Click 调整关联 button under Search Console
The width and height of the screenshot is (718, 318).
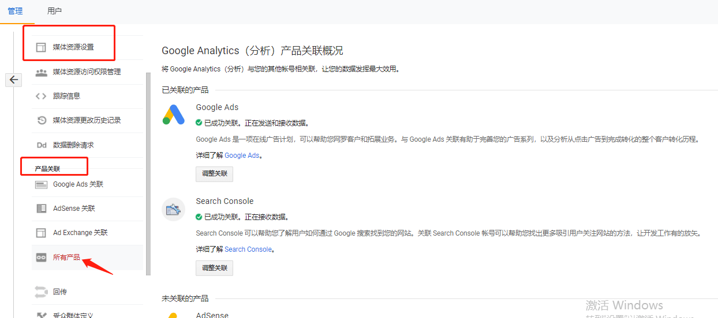(x=215, y=267)
